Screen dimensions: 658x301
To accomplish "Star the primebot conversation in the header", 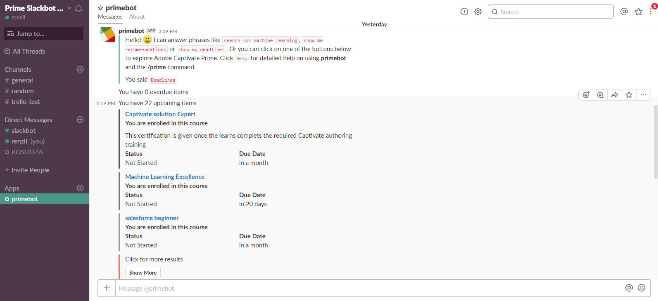I will 100,8.
